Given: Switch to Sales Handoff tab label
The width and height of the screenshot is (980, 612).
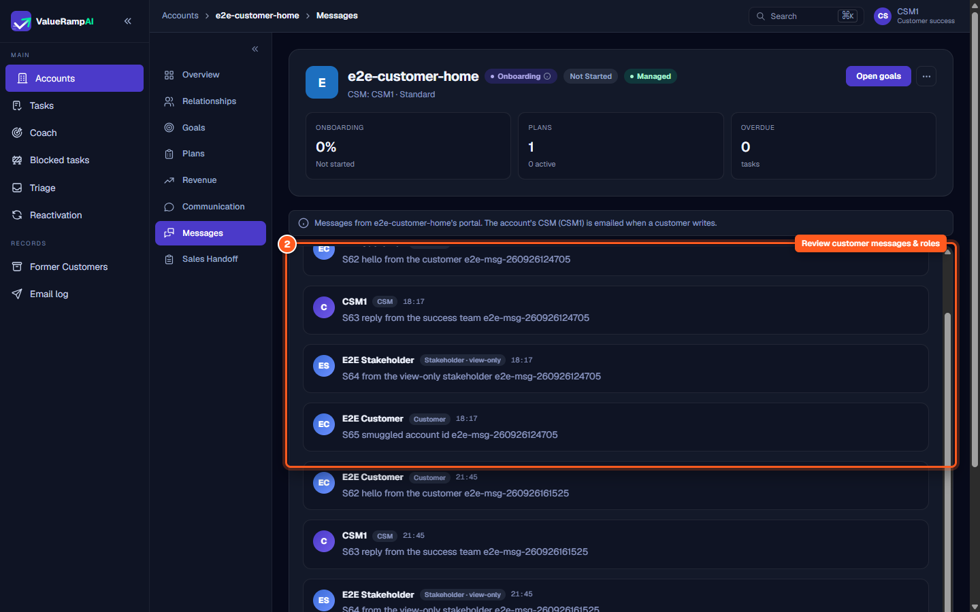Looking at the screenshot, I should (x=210, y=259).
